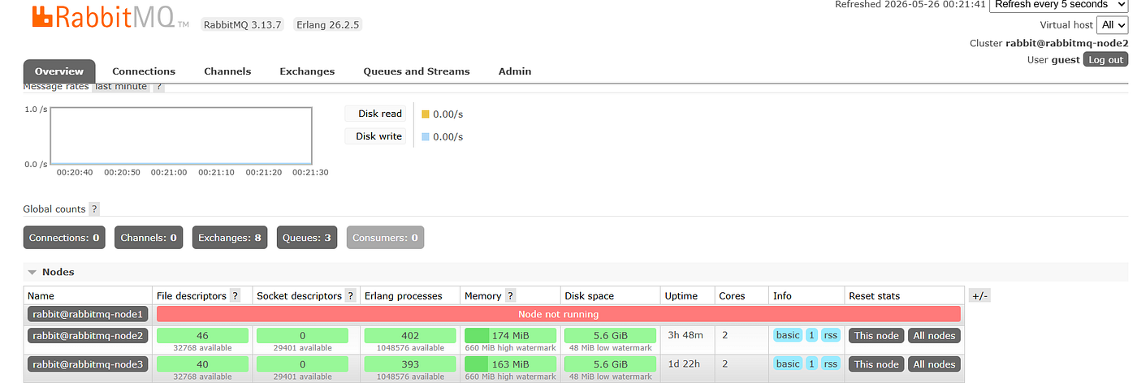Open help for Socket descriptors column
Image resolution: width=1137 pixels, height=383 pixels.
point(350,296)
